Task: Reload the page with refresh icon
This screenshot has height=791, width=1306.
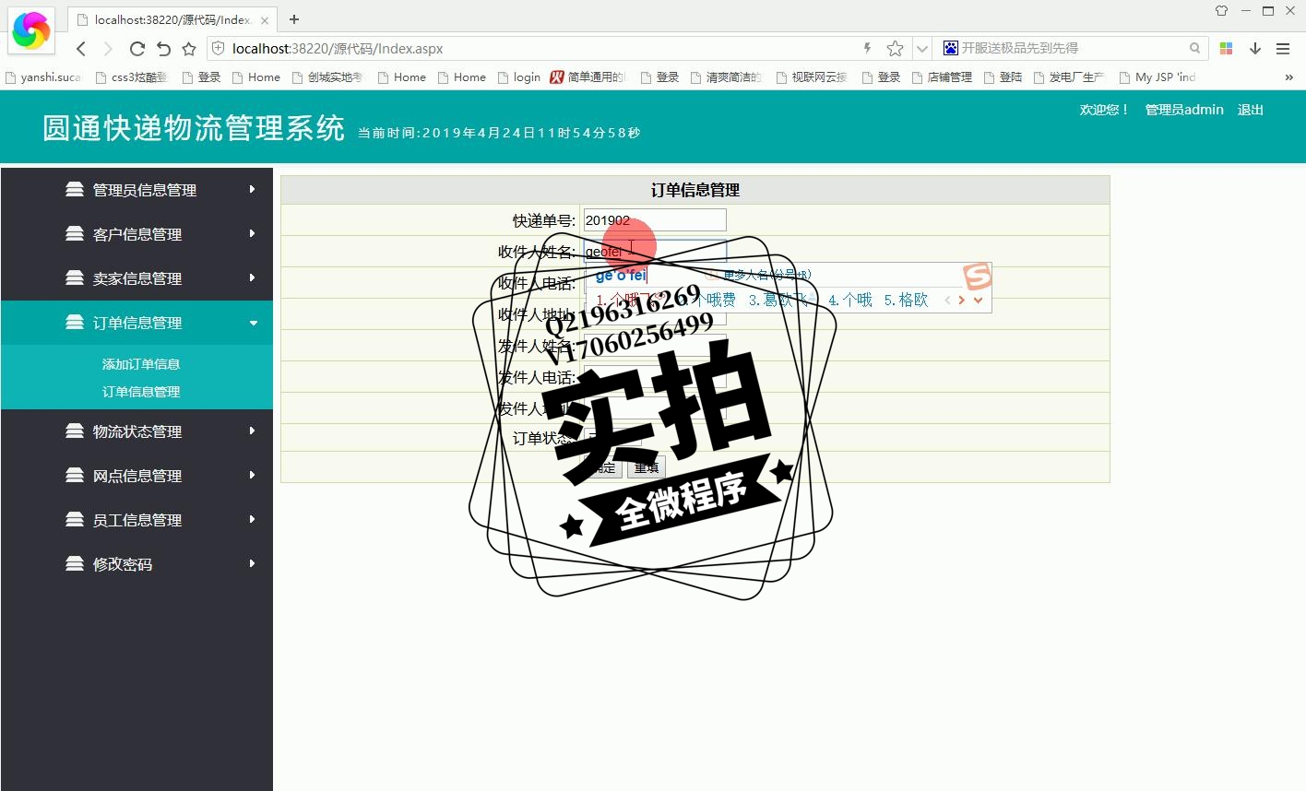Action: (x=137, y=49)
